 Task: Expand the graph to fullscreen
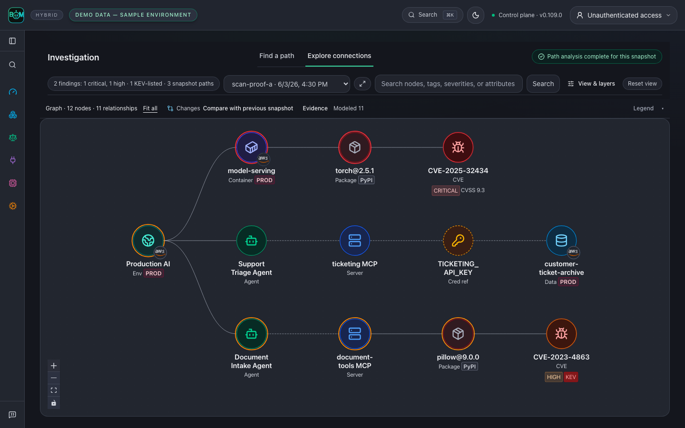pos(362,84)
